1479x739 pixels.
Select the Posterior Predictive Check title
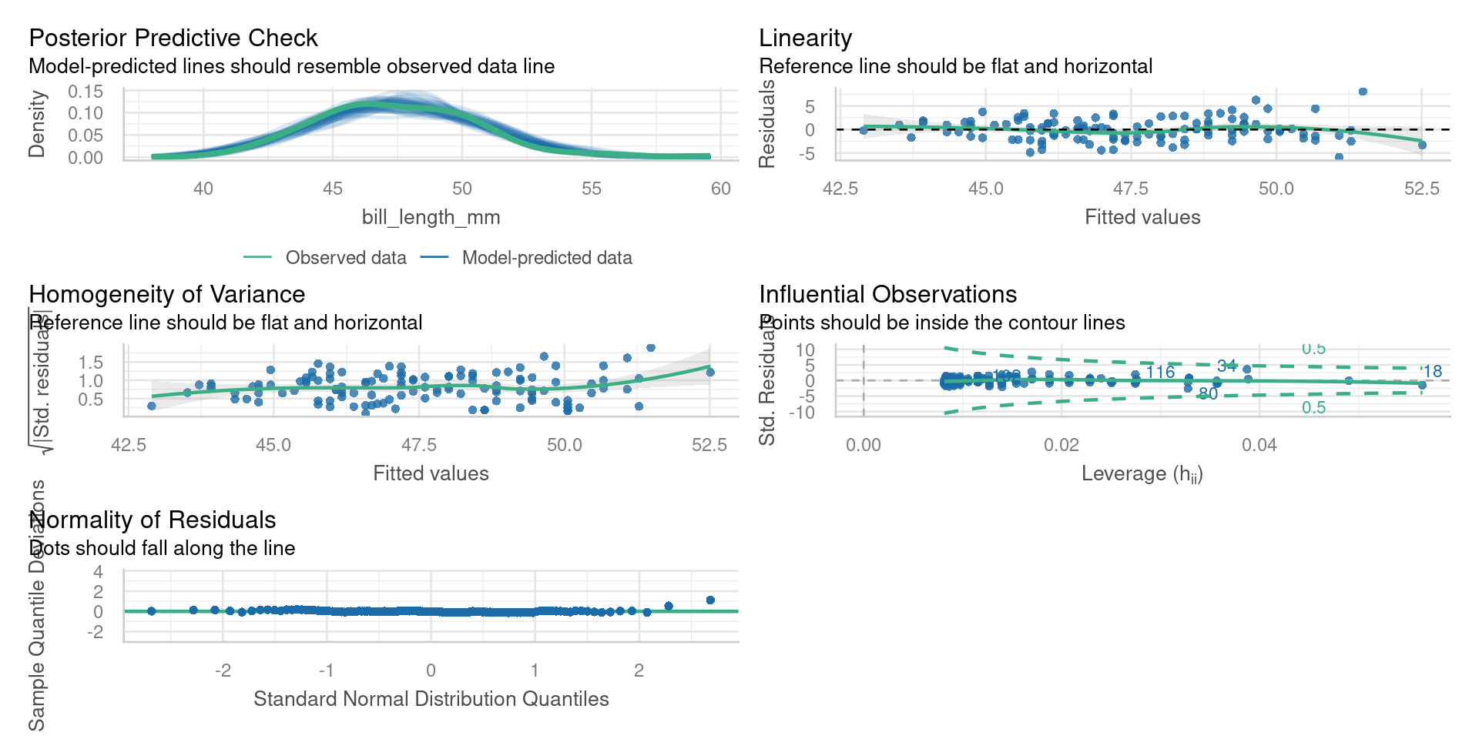pos(173,38)
